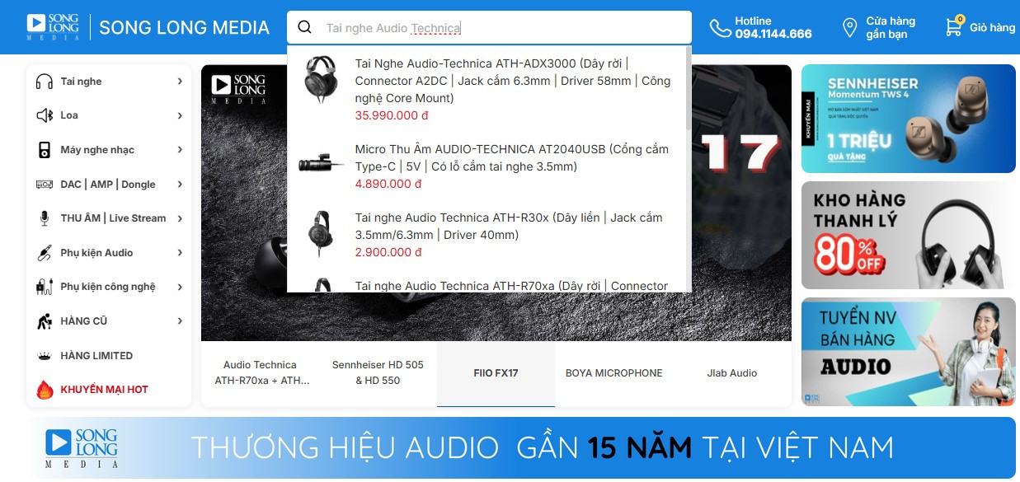Screen dimensions: 1020x482
Task: Expand the Tai nghe category chevron
Action: tap(180, 81)
